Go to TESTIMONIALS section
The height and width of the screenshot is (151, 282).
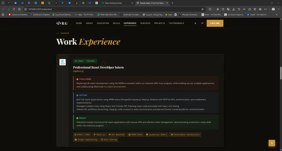177,23
